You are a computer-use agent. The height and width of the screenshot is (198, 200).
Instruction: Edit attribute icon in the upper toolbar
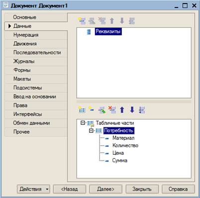[x=92, y=21]
